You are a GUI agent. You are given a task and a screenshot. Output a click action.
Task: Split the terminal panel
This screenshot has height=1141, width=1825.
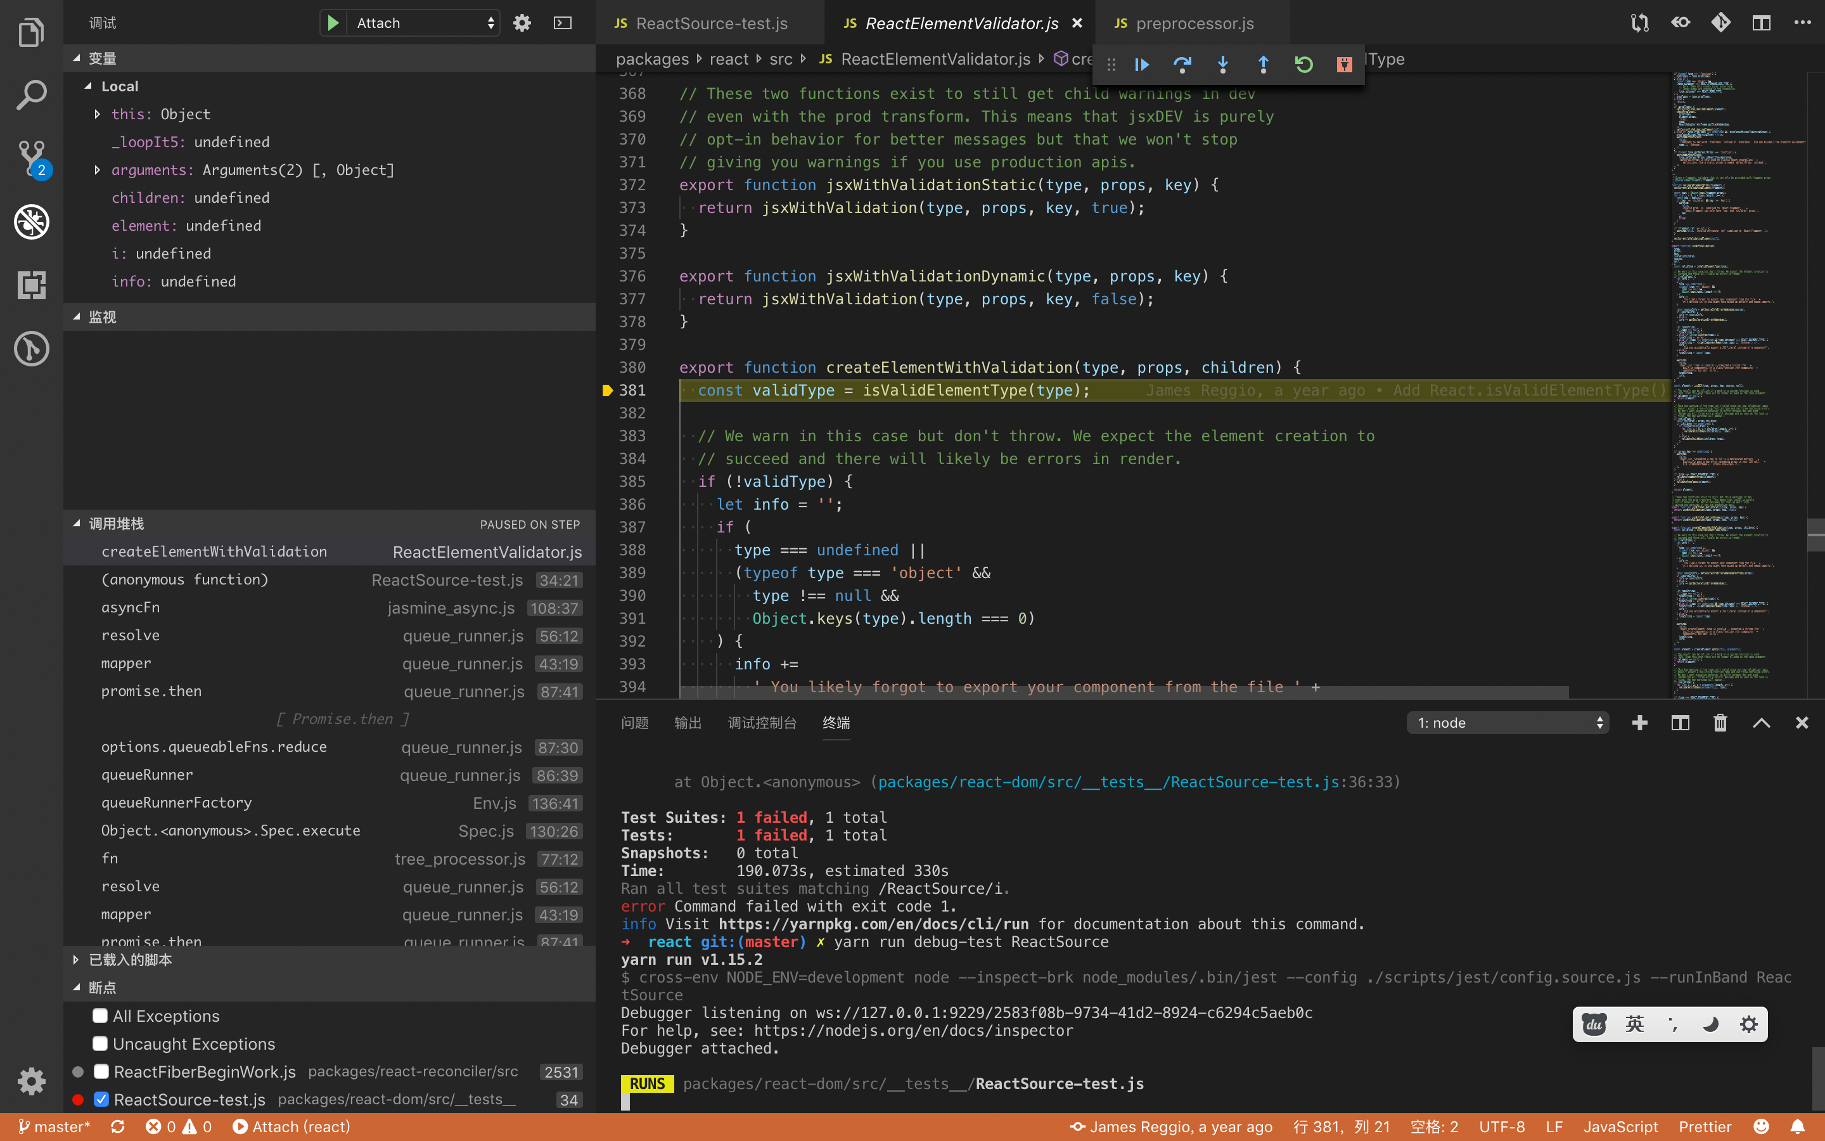coord(1681,722)
